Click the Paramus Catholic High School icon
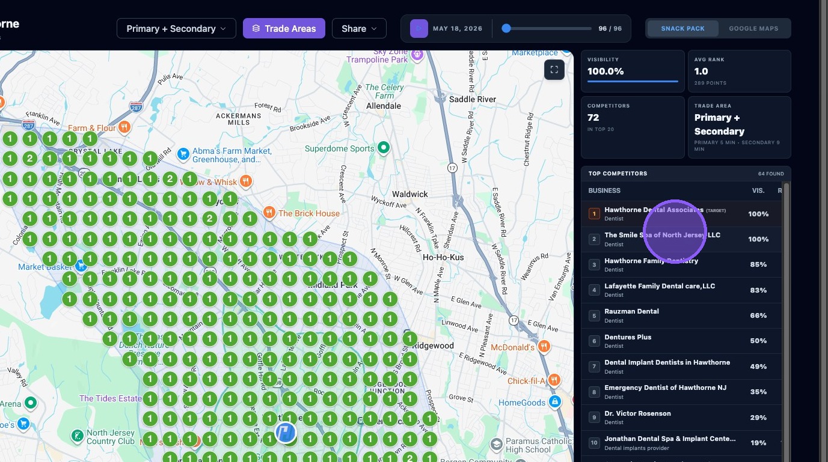 coord(496,445)
